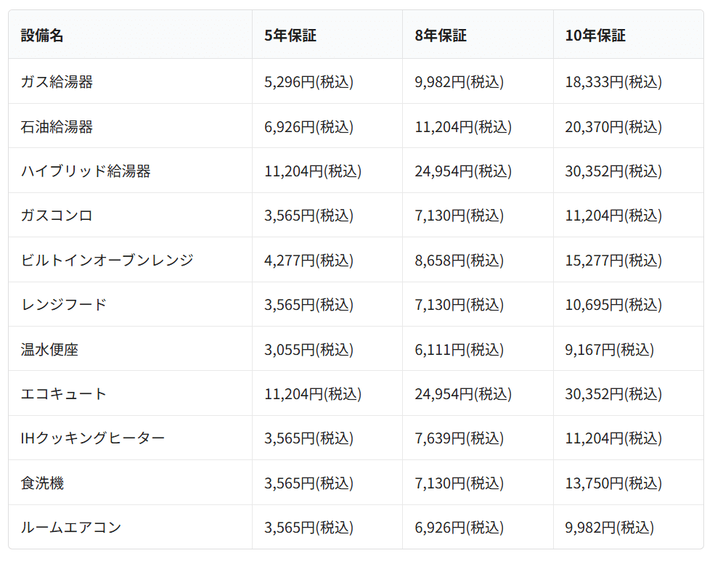Image resolution: width=715 pixels, height=561 pixels.
Task: Click the 20,370円 price for 石油給湯器
Action: click(613, 127)
